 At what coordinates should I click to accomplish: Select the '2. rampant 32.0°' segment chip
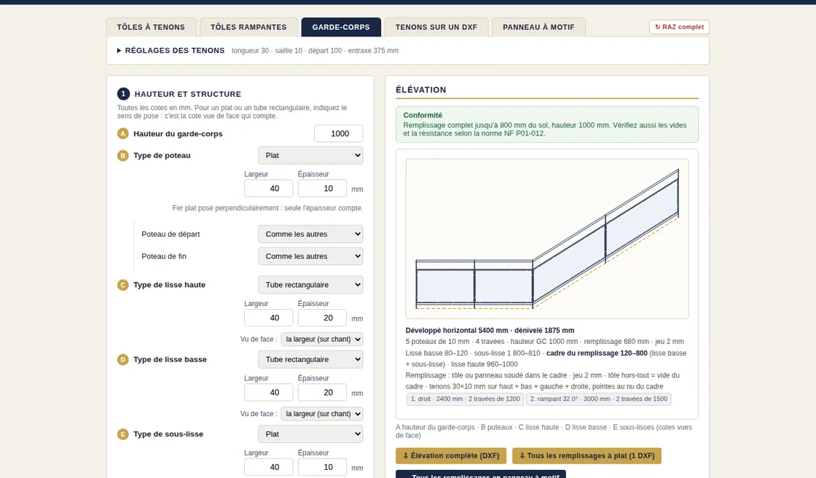pos(598,399)
